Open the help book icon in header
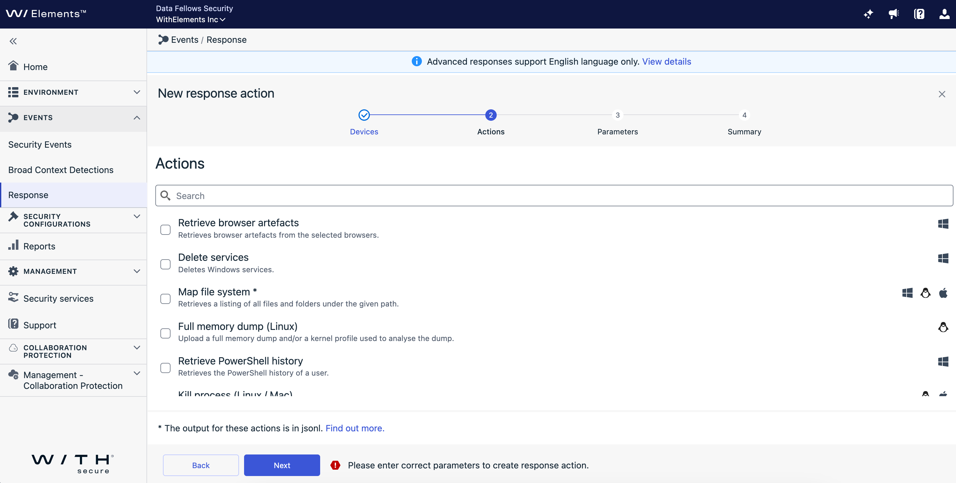 (919, 14)
